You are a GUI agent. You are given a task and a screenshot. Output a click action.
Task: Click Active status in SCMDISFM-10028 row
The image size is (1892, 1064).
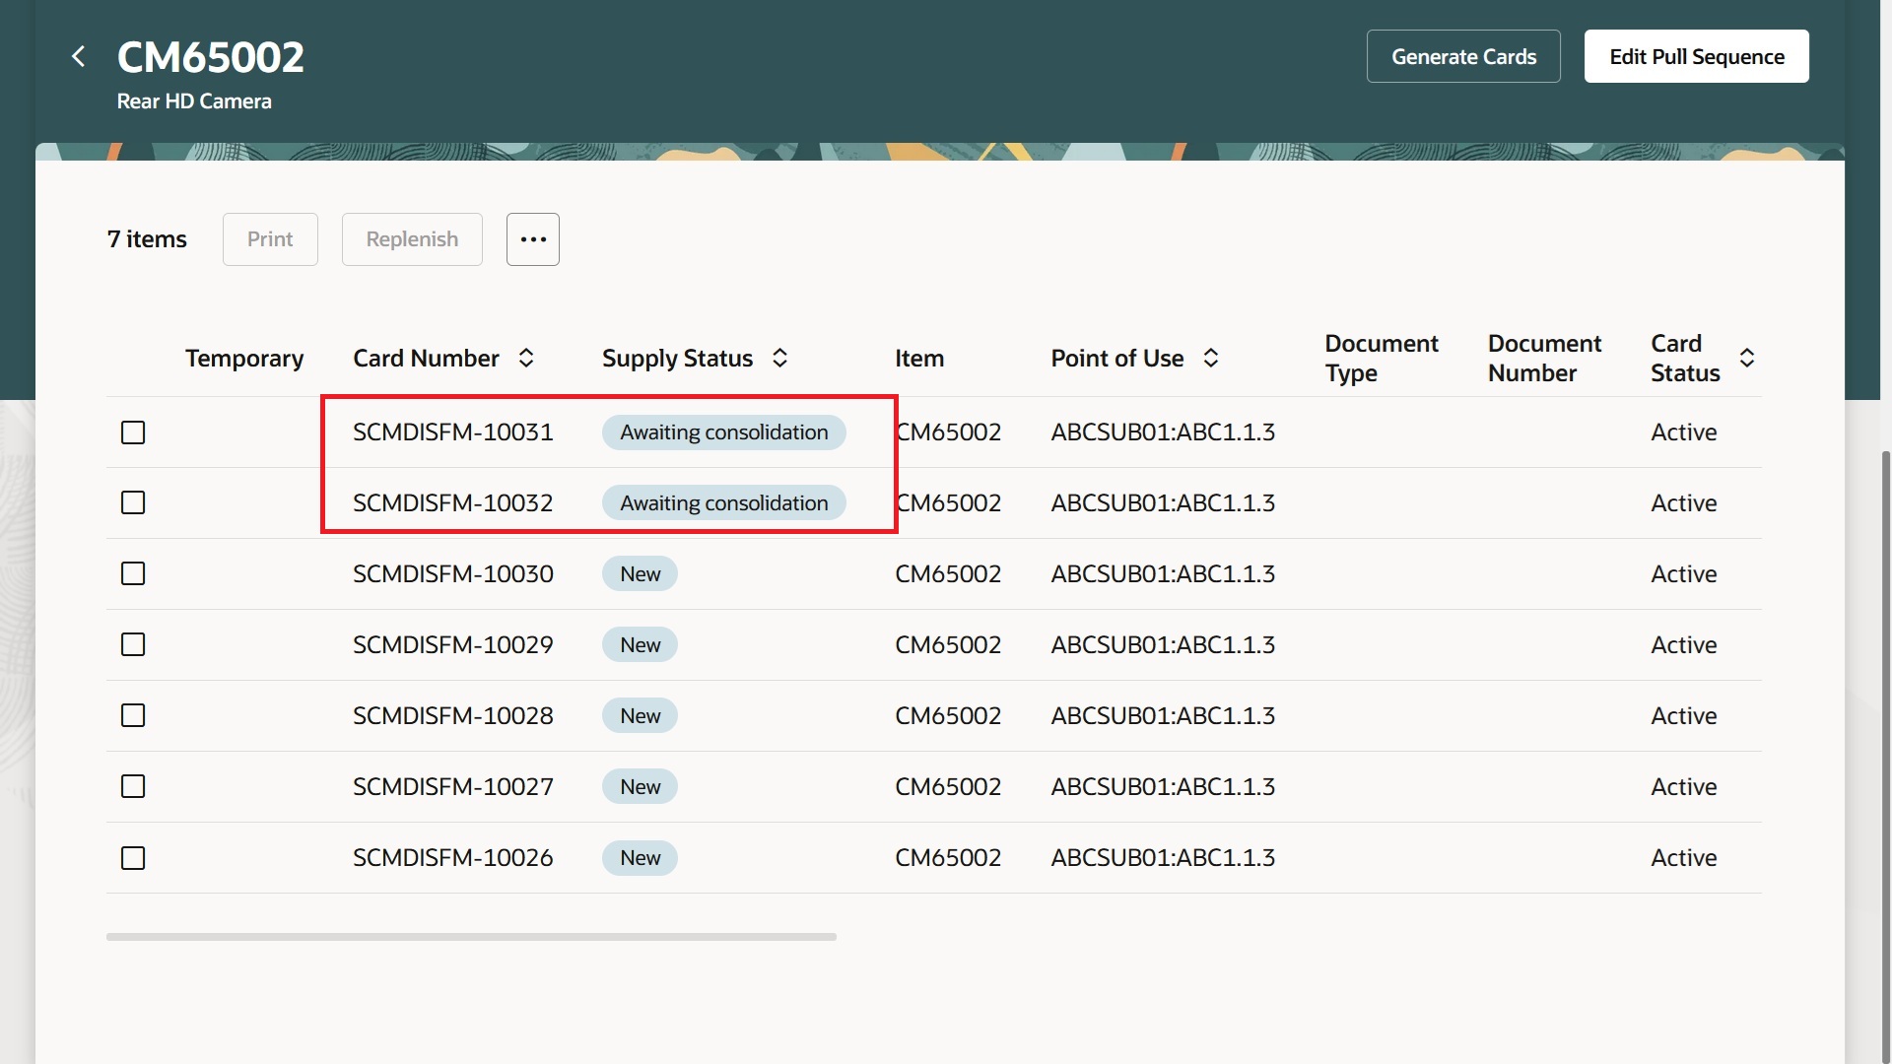[1684, 716]
